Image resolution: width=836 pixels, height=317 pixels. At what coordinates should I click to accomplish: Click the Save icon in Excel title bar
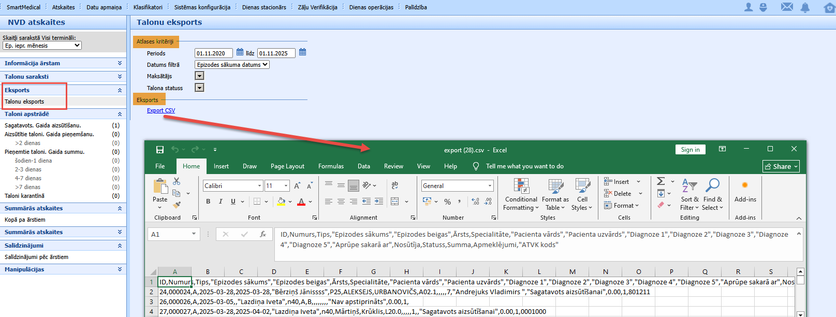point(160,150)
